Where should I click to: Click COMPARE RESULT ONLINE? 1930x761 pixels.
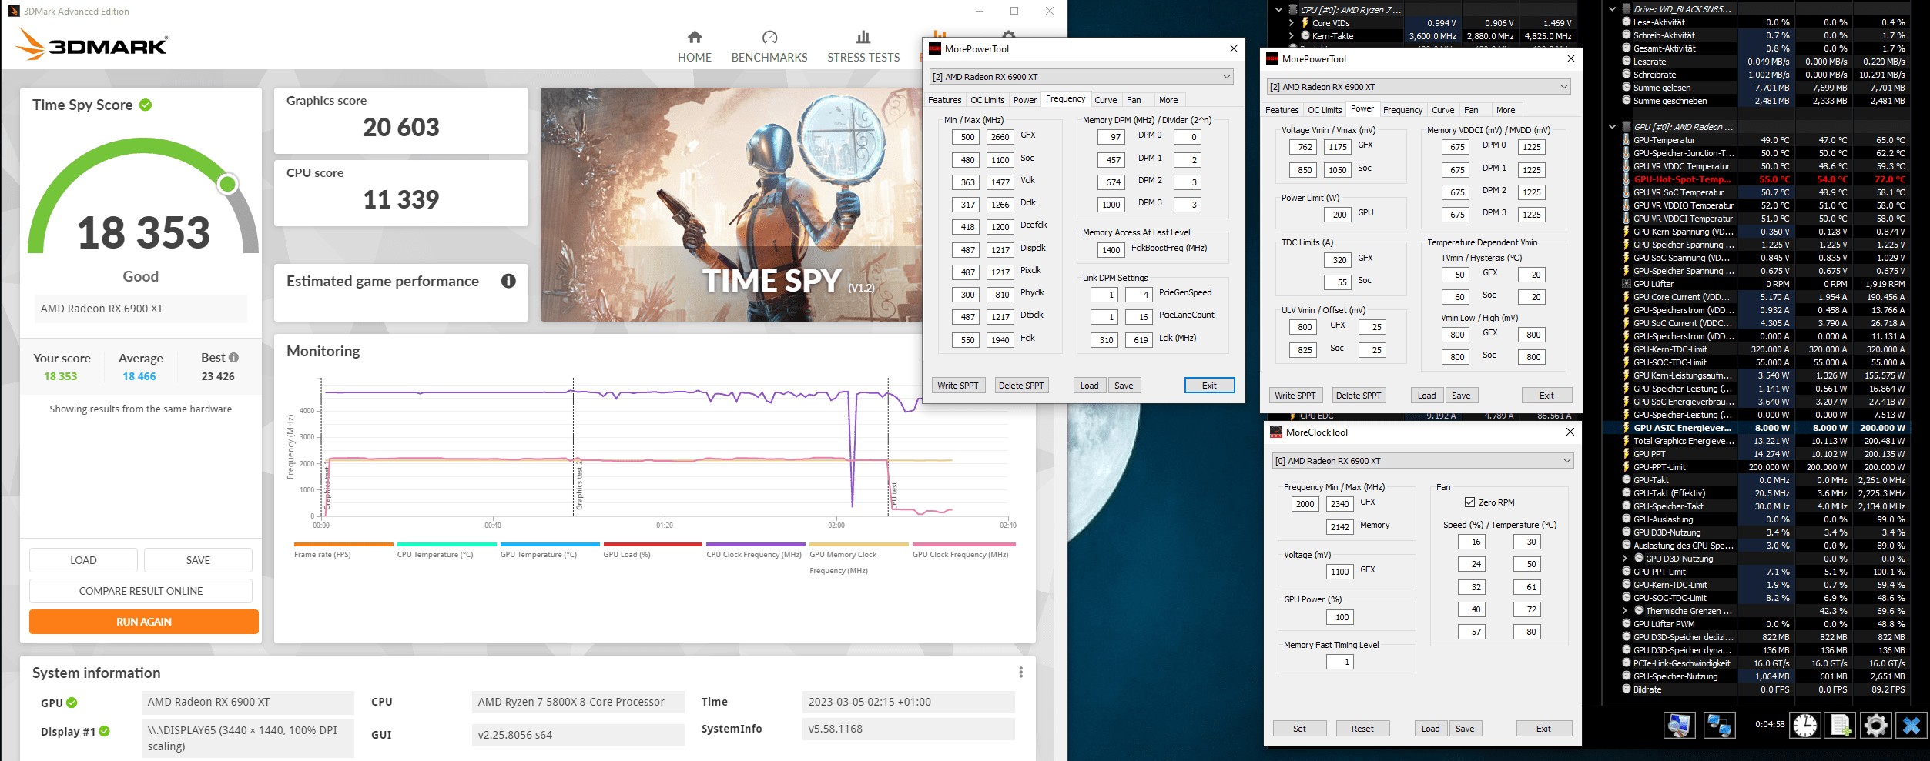point(141,591)
